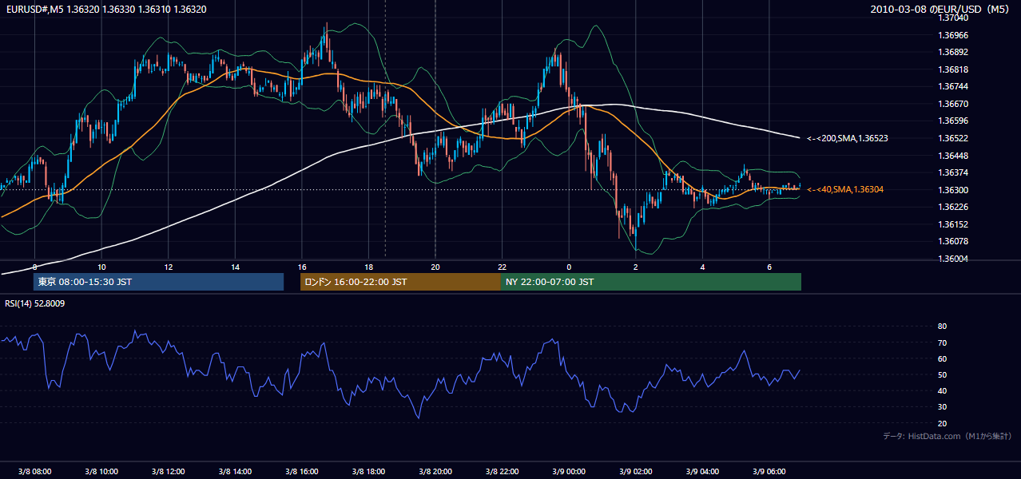Click the 40 SMA label 1.36304

[845, 189]
